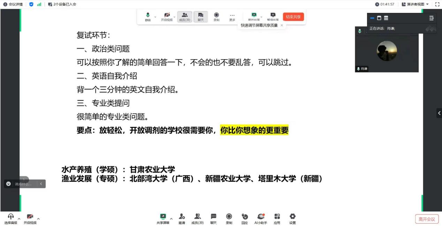Turn on video in floating share toolbar
The width and height of the screenshot is (442, 226).
pyautogui.click(x=167, y=16)
